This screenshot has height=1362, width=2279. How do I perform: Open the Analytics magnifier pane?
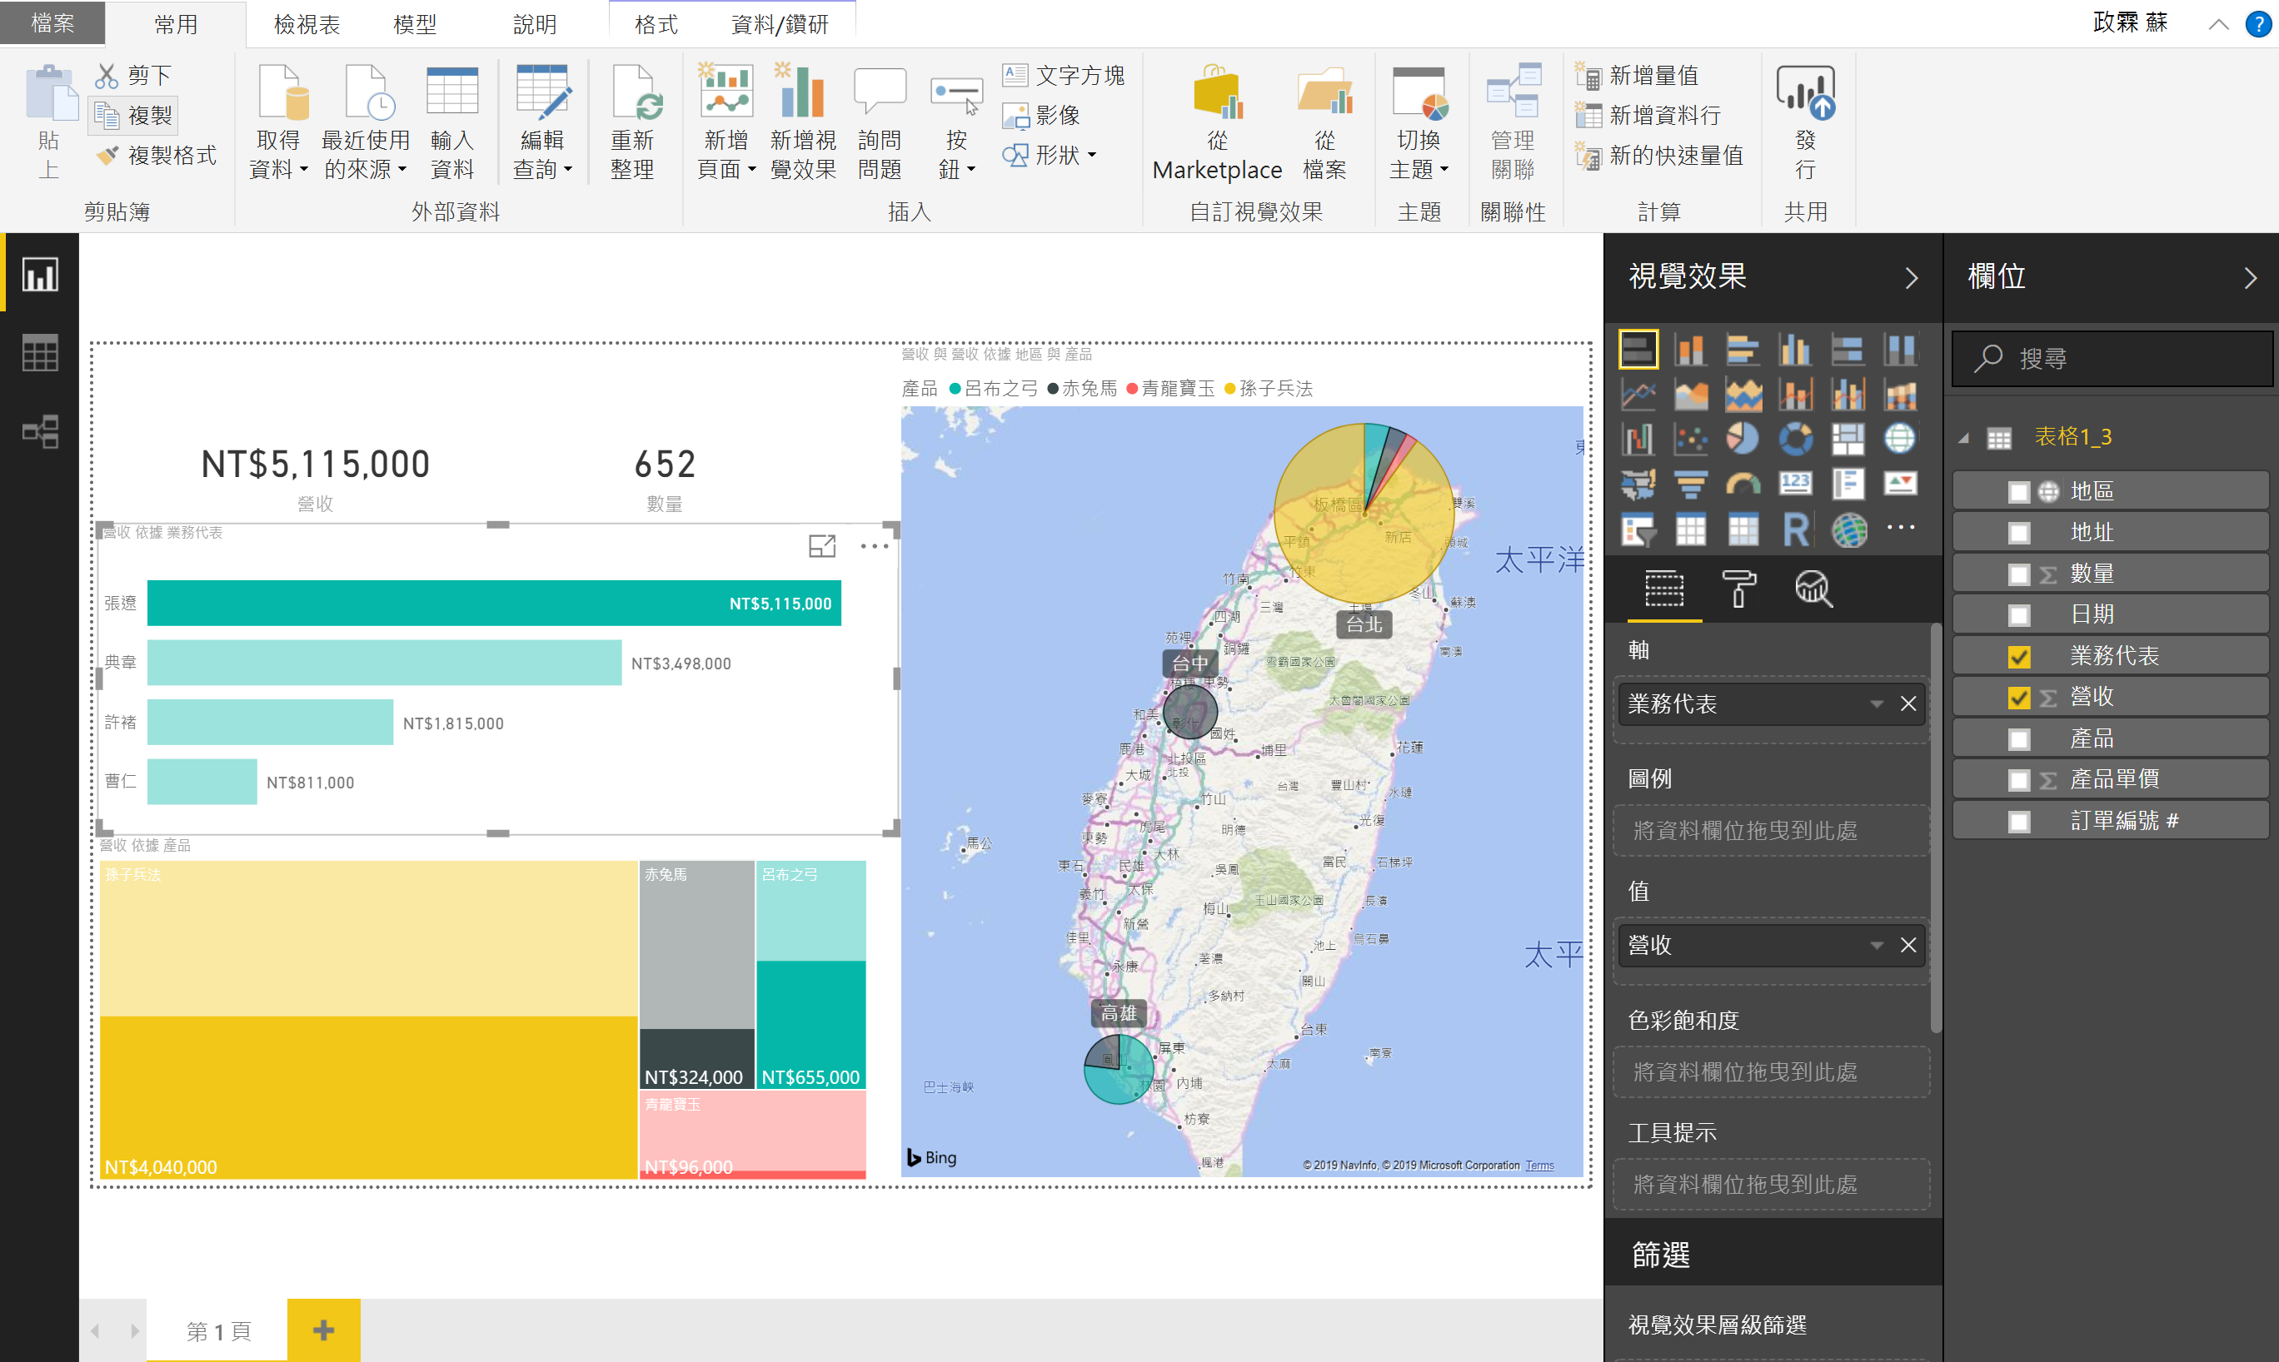click(x=1813, y=589)
